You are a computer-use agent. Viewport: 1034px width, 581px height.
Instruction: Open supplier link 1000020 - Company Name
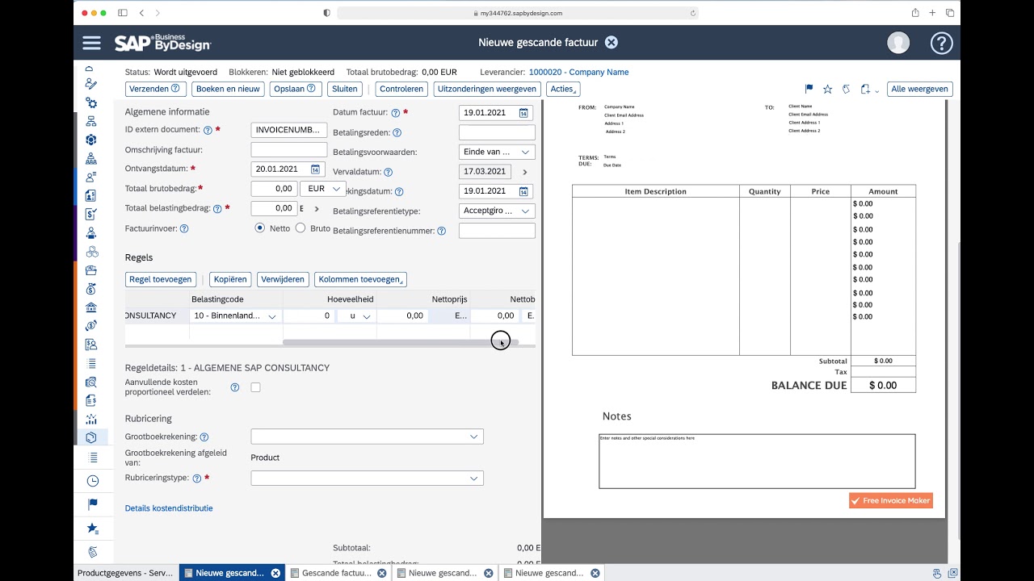[x=578, y=72]
